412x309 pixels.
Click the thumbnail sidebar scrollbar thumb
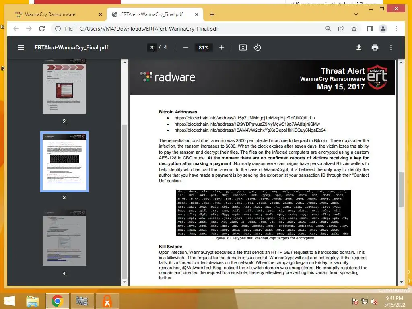point(125,202)
